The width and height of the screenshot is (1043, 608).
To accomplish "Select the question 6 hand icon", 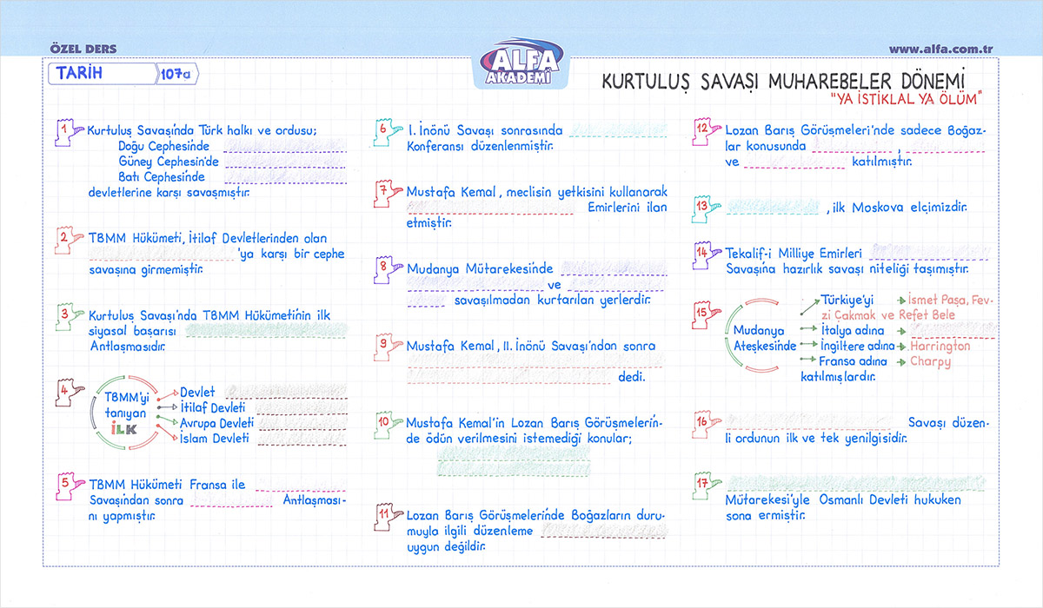I will (x=387, y=132).
